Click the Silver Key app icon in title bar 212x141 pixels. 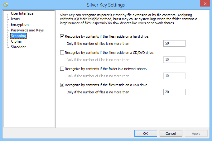point(6,5)
